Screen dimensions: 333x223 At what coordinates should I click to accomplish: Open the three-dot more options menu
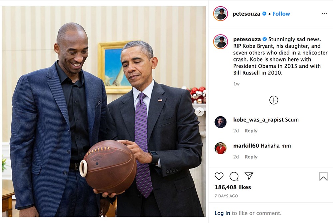pos(324,14)
